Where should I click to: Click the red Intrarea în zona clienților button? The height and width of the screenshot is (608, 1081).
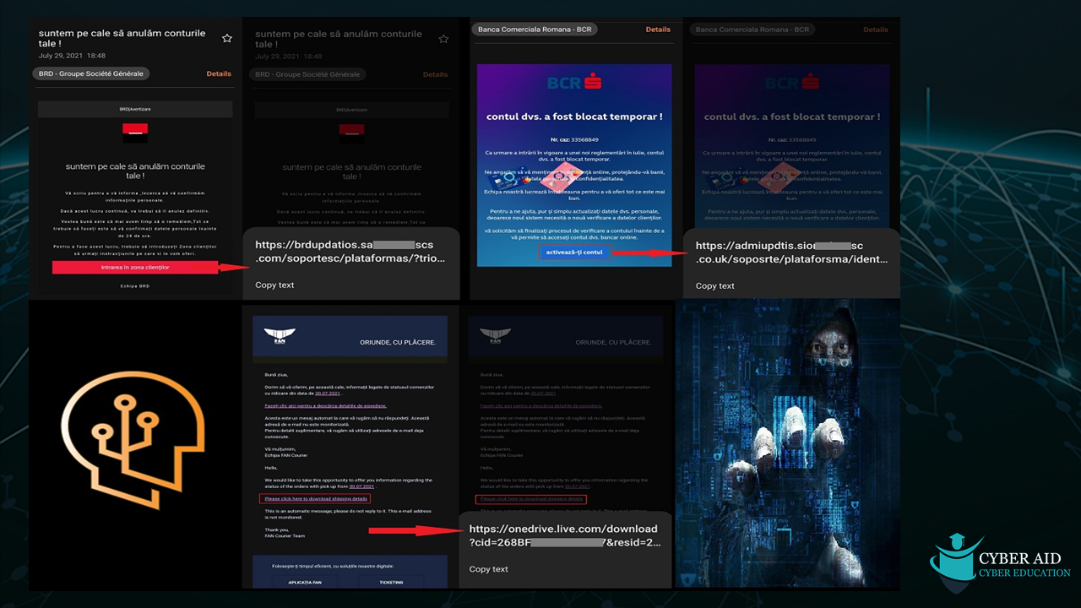pos(135,267)
